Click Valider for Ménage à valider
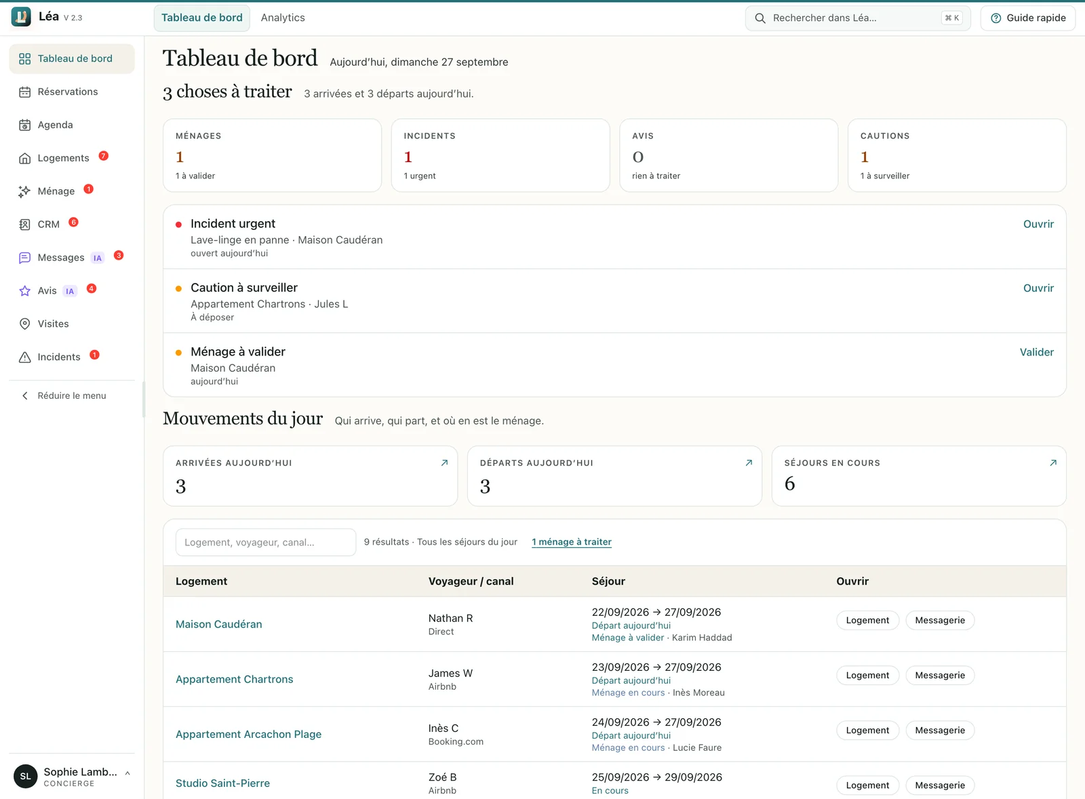The image size is (1085, 799). click(1037, 352)
